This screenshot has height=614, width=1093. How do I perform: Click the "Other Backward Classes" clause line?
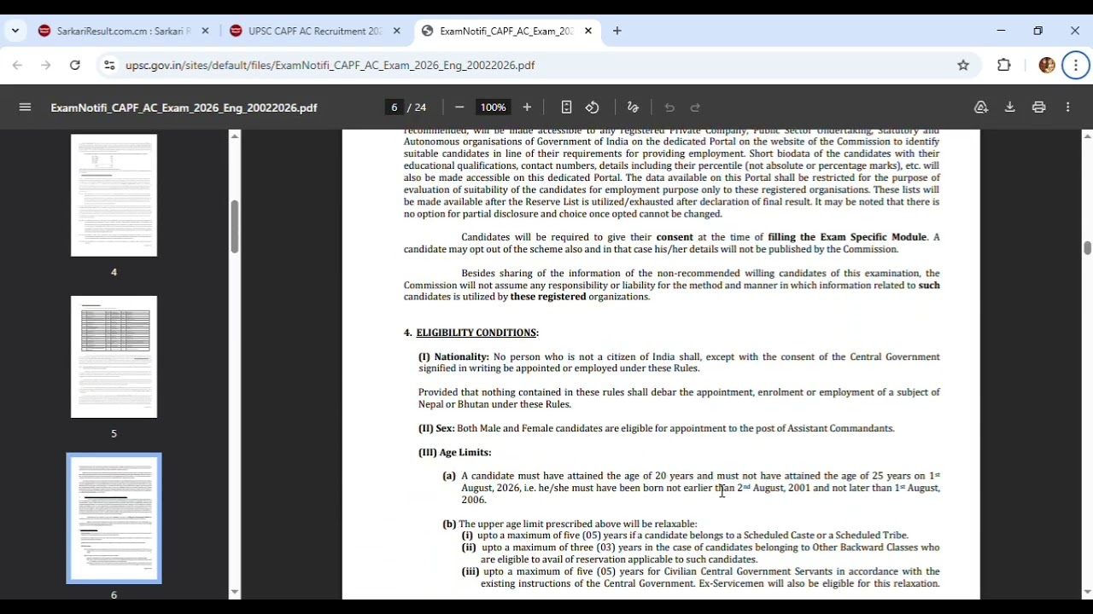click(x=700, y=547)
